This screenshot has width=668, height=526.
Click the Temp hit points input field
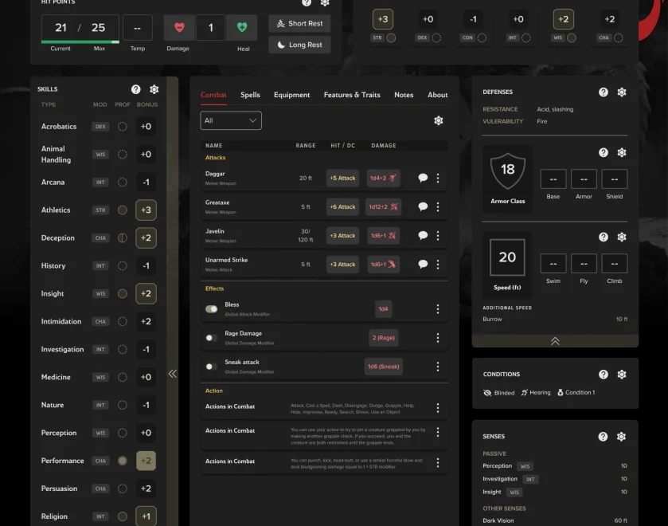(137, 26)
